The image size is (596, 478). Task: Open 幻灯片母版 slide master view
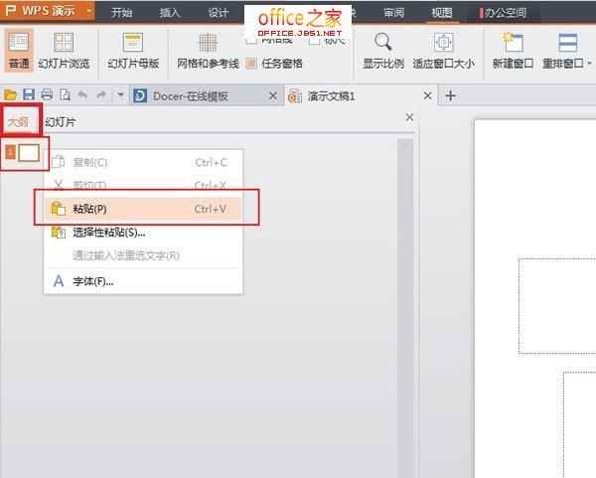(x=132, y=42)
